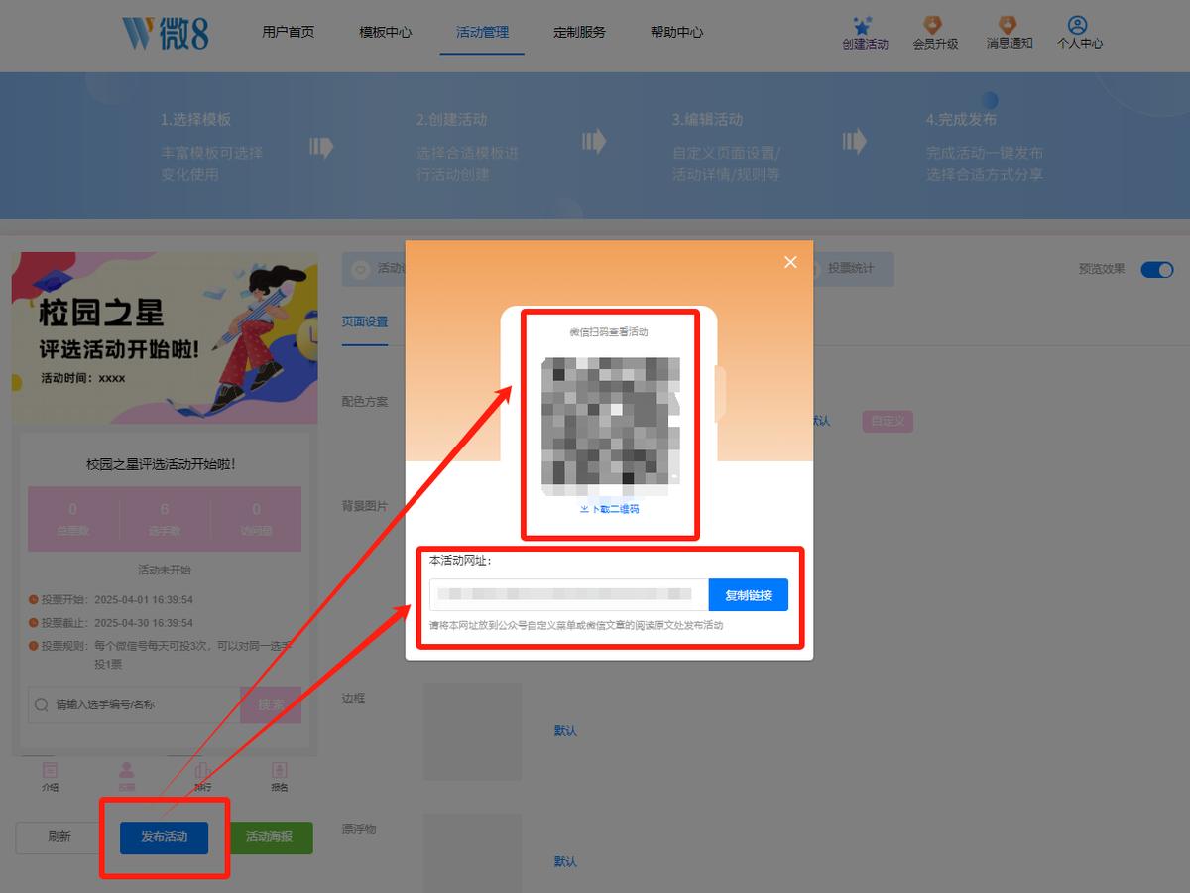Click the 本活动网址 URL field
Screen dimensions: 1190x893
569,595
